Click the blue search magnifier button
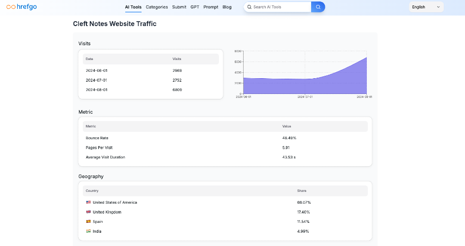Screen dimensions: 465x246 tap(318, 7)
